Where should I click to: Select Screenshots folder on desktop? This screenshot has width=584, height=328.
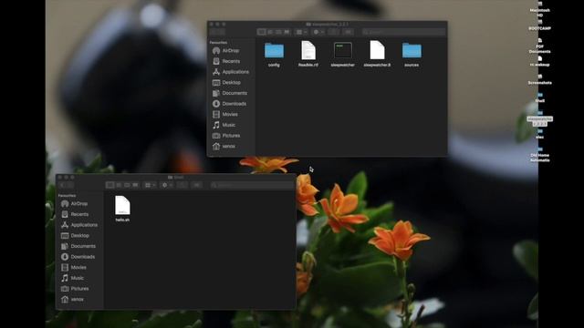coord(540,79)
